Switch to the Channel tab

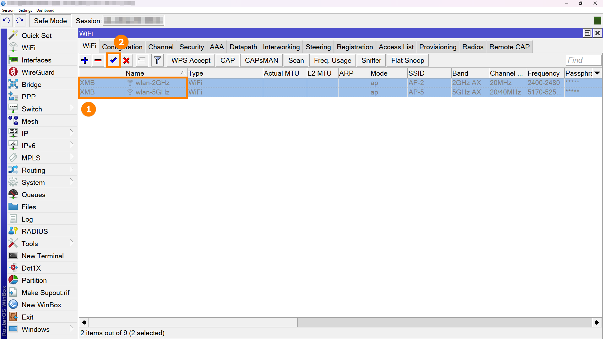(x=161, y=47)
